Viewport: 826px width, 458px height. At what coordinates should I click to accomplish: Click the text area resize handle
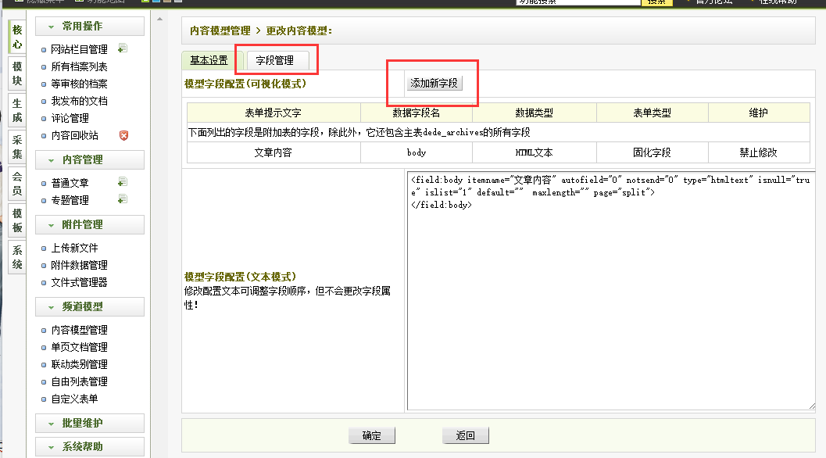[812, 406]
